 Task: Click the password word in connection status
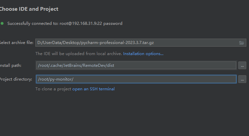[114, 24]
